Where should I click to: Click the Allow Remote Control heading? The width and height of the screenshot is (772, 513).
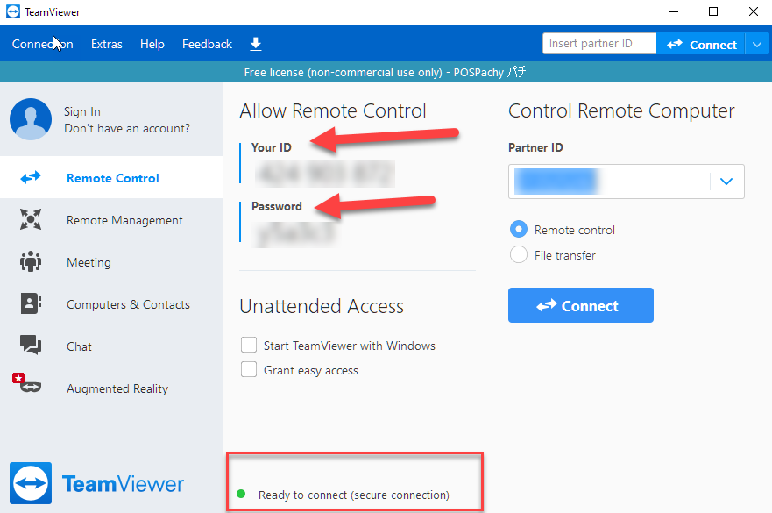333,110
